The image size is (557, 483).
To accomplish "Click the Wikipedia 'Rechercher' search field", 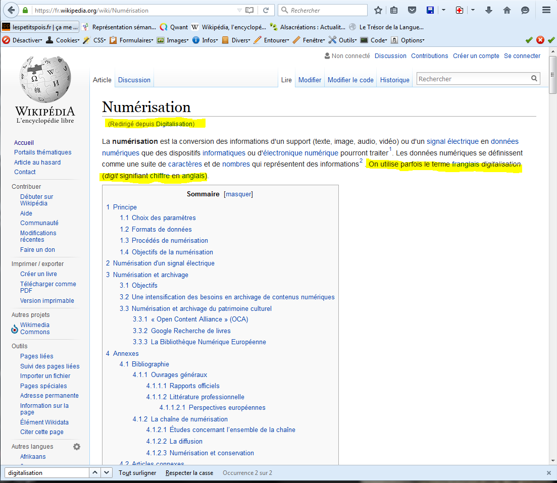I will point(472,79).
